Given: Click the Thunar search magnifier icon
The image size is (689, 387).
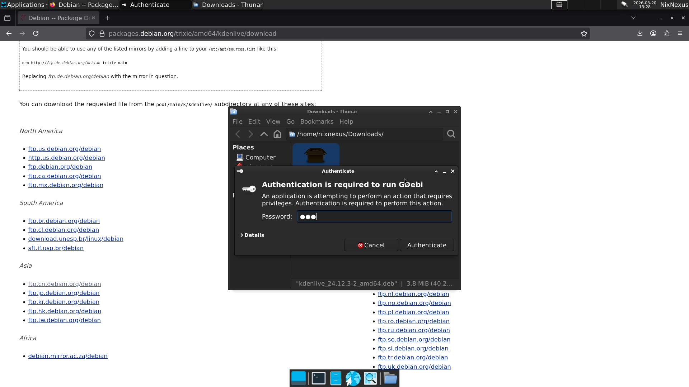Looking at the screenshot, I should 451,134.
